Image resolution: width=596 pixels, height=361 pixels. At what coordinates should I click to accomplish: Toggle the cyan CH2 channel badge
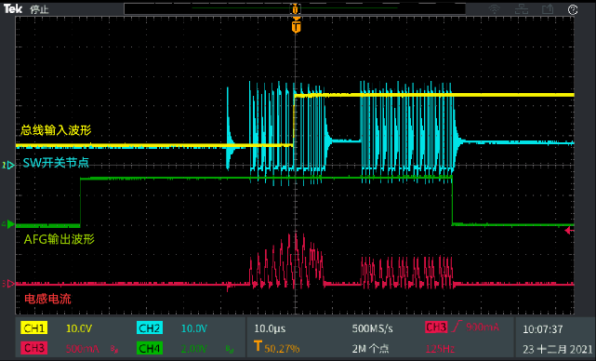coord(150,328)
